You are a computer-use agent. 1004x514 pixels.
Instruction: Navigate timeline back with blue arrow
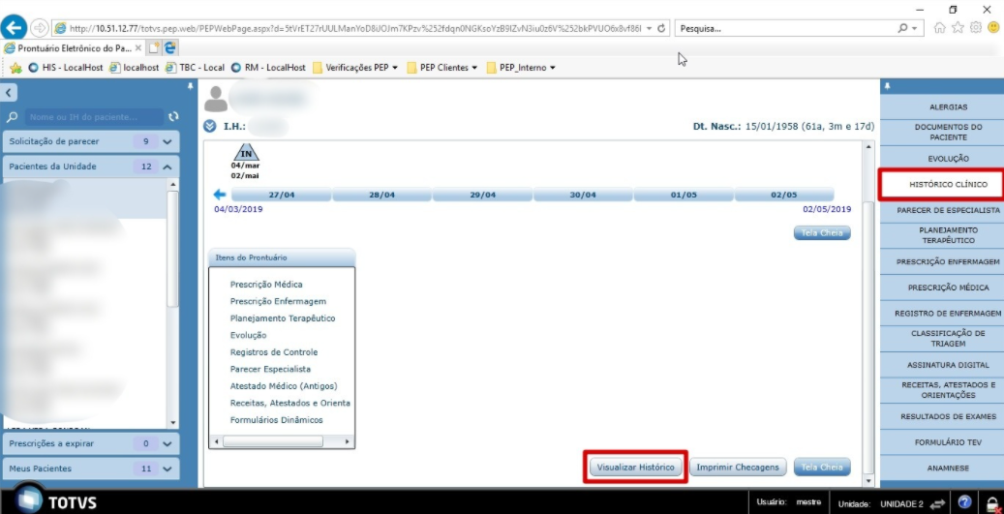tap(221, 195)
